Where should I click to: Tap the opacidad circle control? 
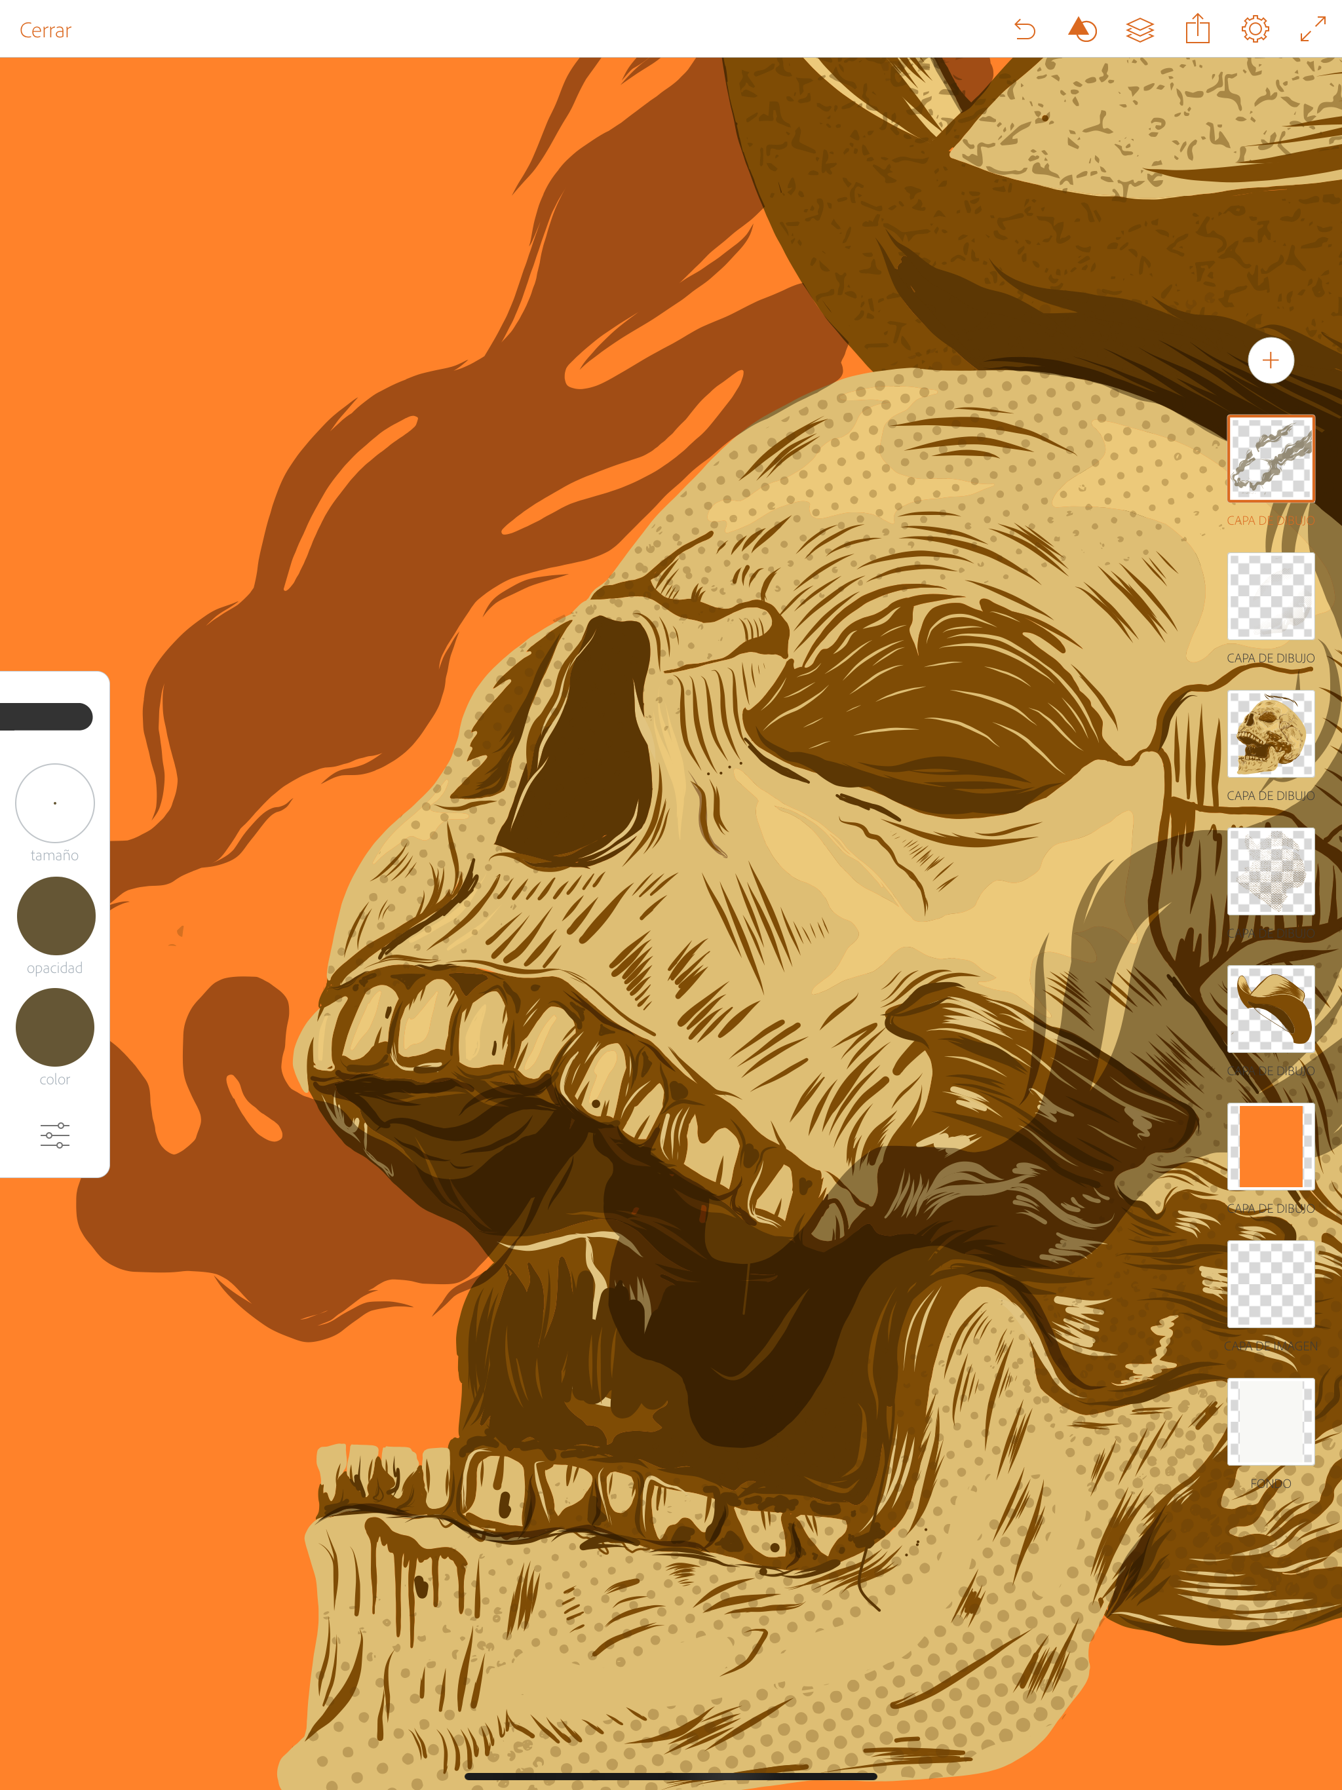[56, 916]
